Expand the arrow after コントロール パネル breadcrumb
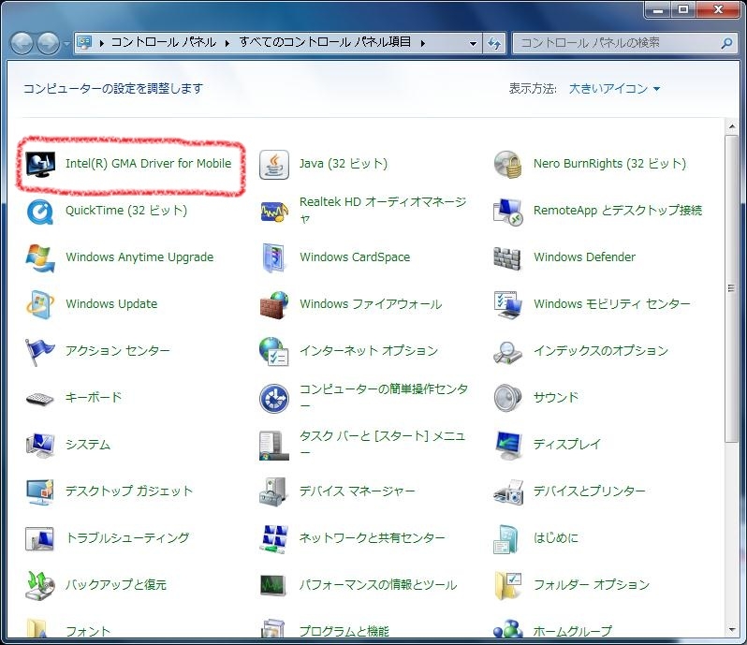Image resolution: width=747 pixels, height=645 pixels. click(x=227, y=43)
